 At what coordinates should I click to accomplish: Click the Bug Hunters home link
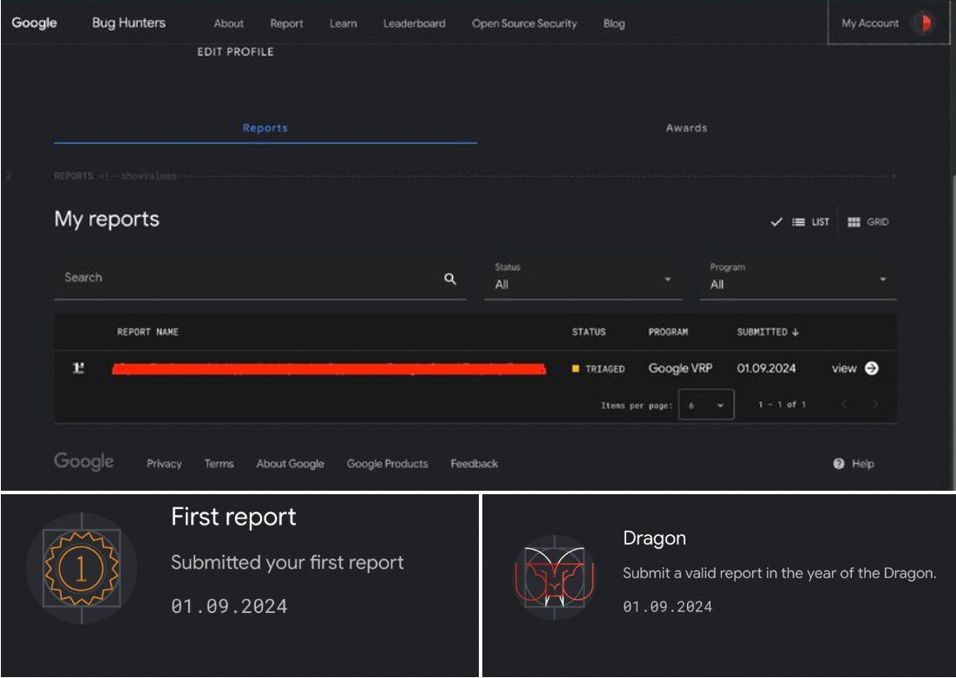pos(128,23)
